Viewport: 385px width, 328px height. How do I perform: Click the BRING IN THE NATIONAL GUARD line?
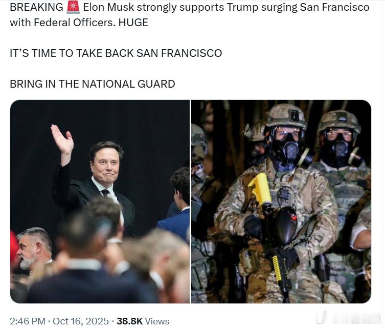[x=93, y=84]
